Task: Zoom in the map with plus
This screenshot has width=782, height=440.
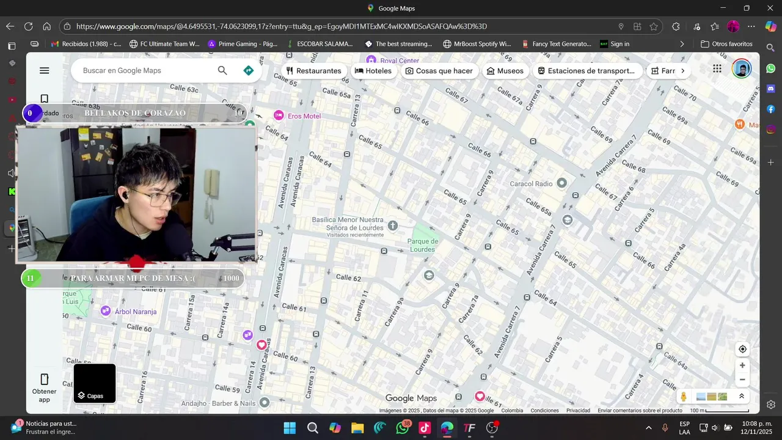Action: [742, 365]
